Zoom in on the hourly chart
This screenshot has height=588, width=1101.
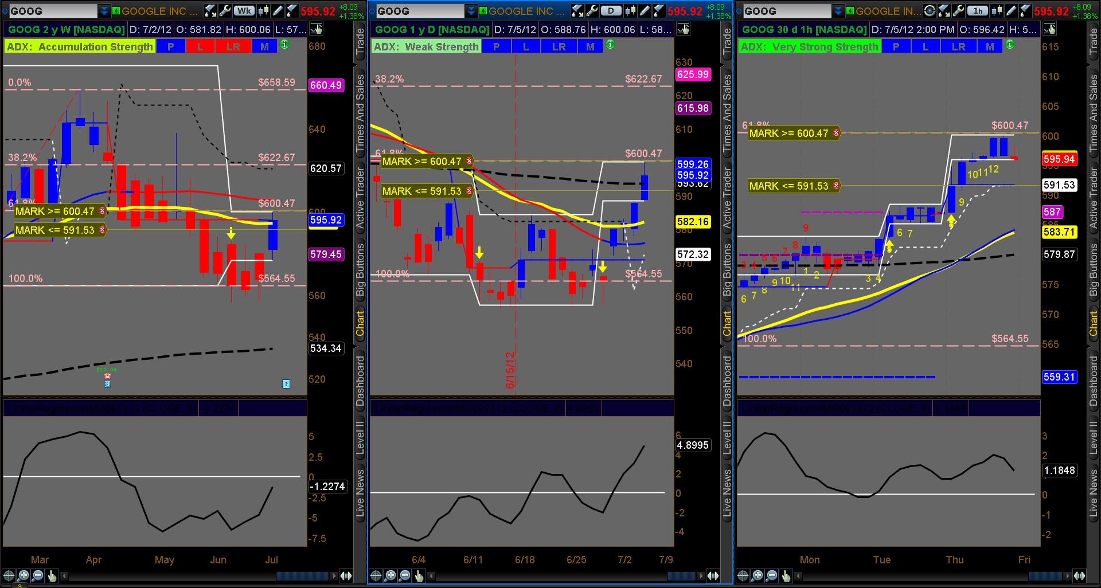tap(758, 576)
